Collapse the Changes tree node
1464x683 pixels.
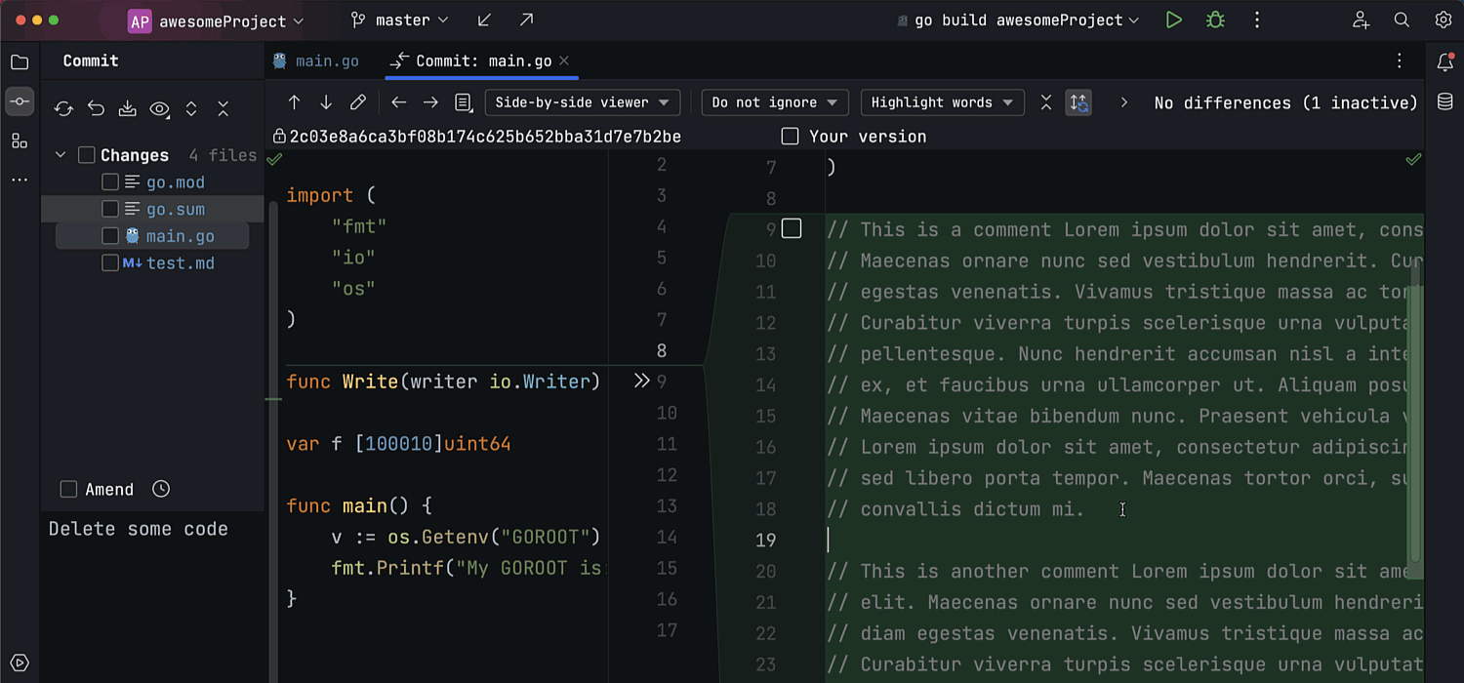click(x=61, y=155)
